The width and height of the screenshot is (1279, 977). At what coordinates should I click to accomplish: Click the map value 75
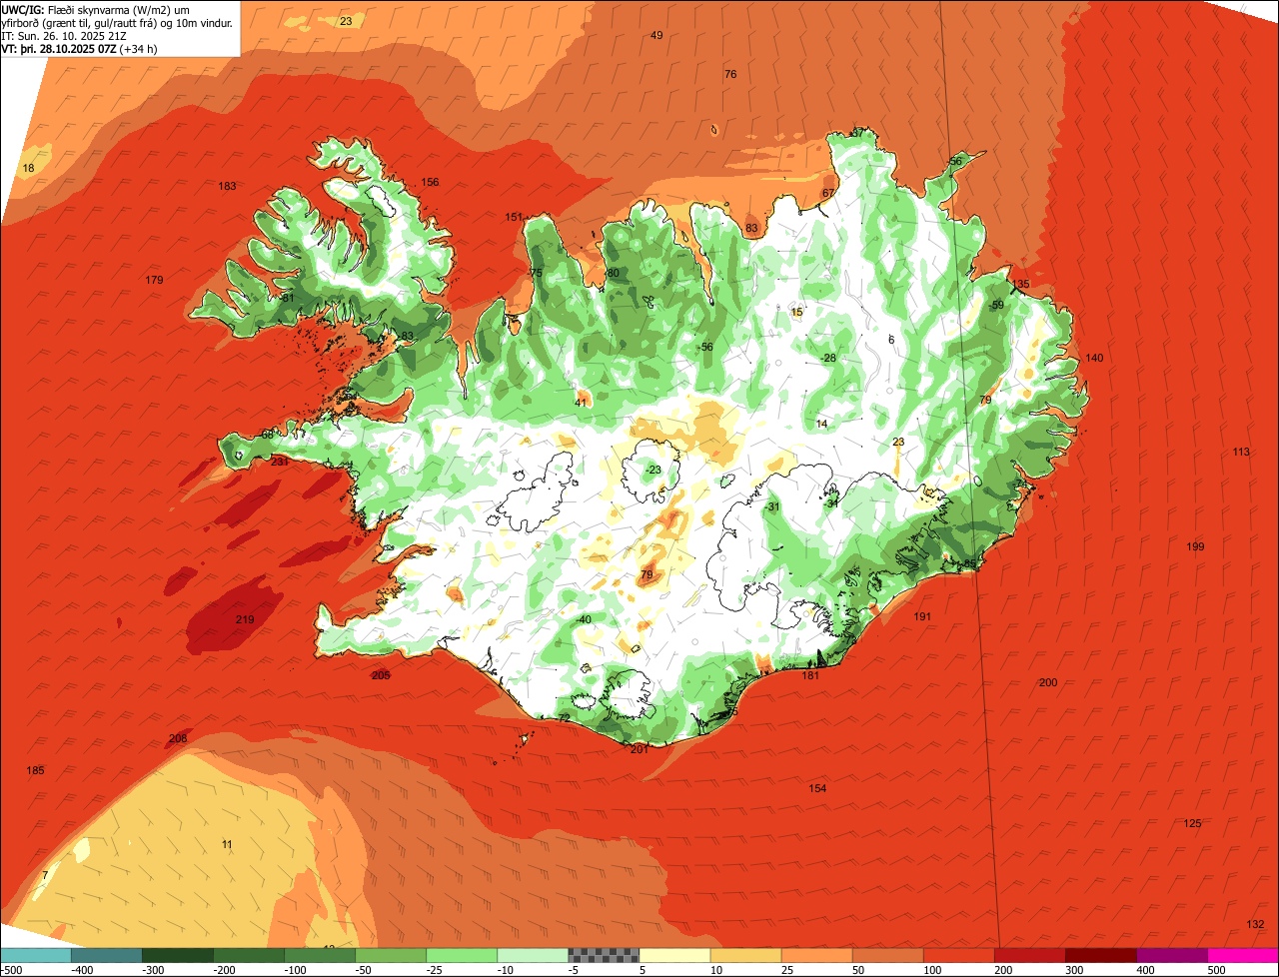click(536, 273)
